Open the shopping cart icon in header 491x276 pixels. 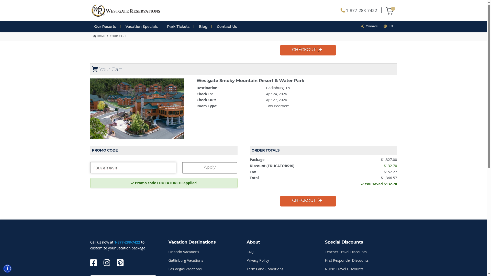(x=389, y=11)
